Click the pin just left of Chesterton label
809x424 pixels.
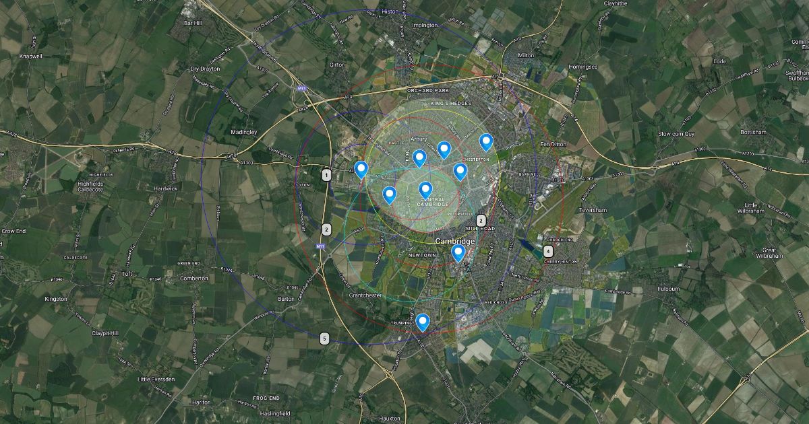pos(460,172)
